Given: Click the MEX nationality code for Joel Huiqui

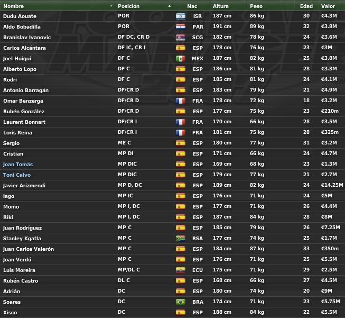Looking at the screenshot, I should (x=198, y=59).
